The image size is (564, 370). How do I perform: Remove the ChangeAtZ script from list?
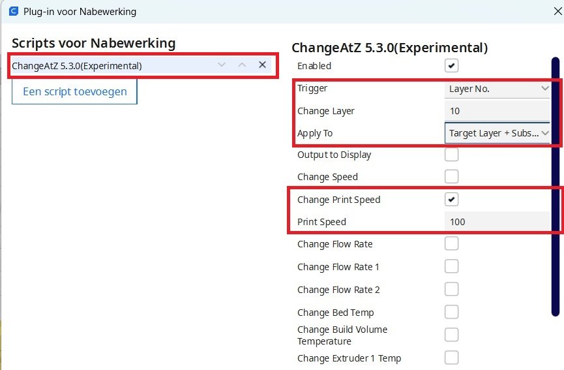(x=262, y=65)
